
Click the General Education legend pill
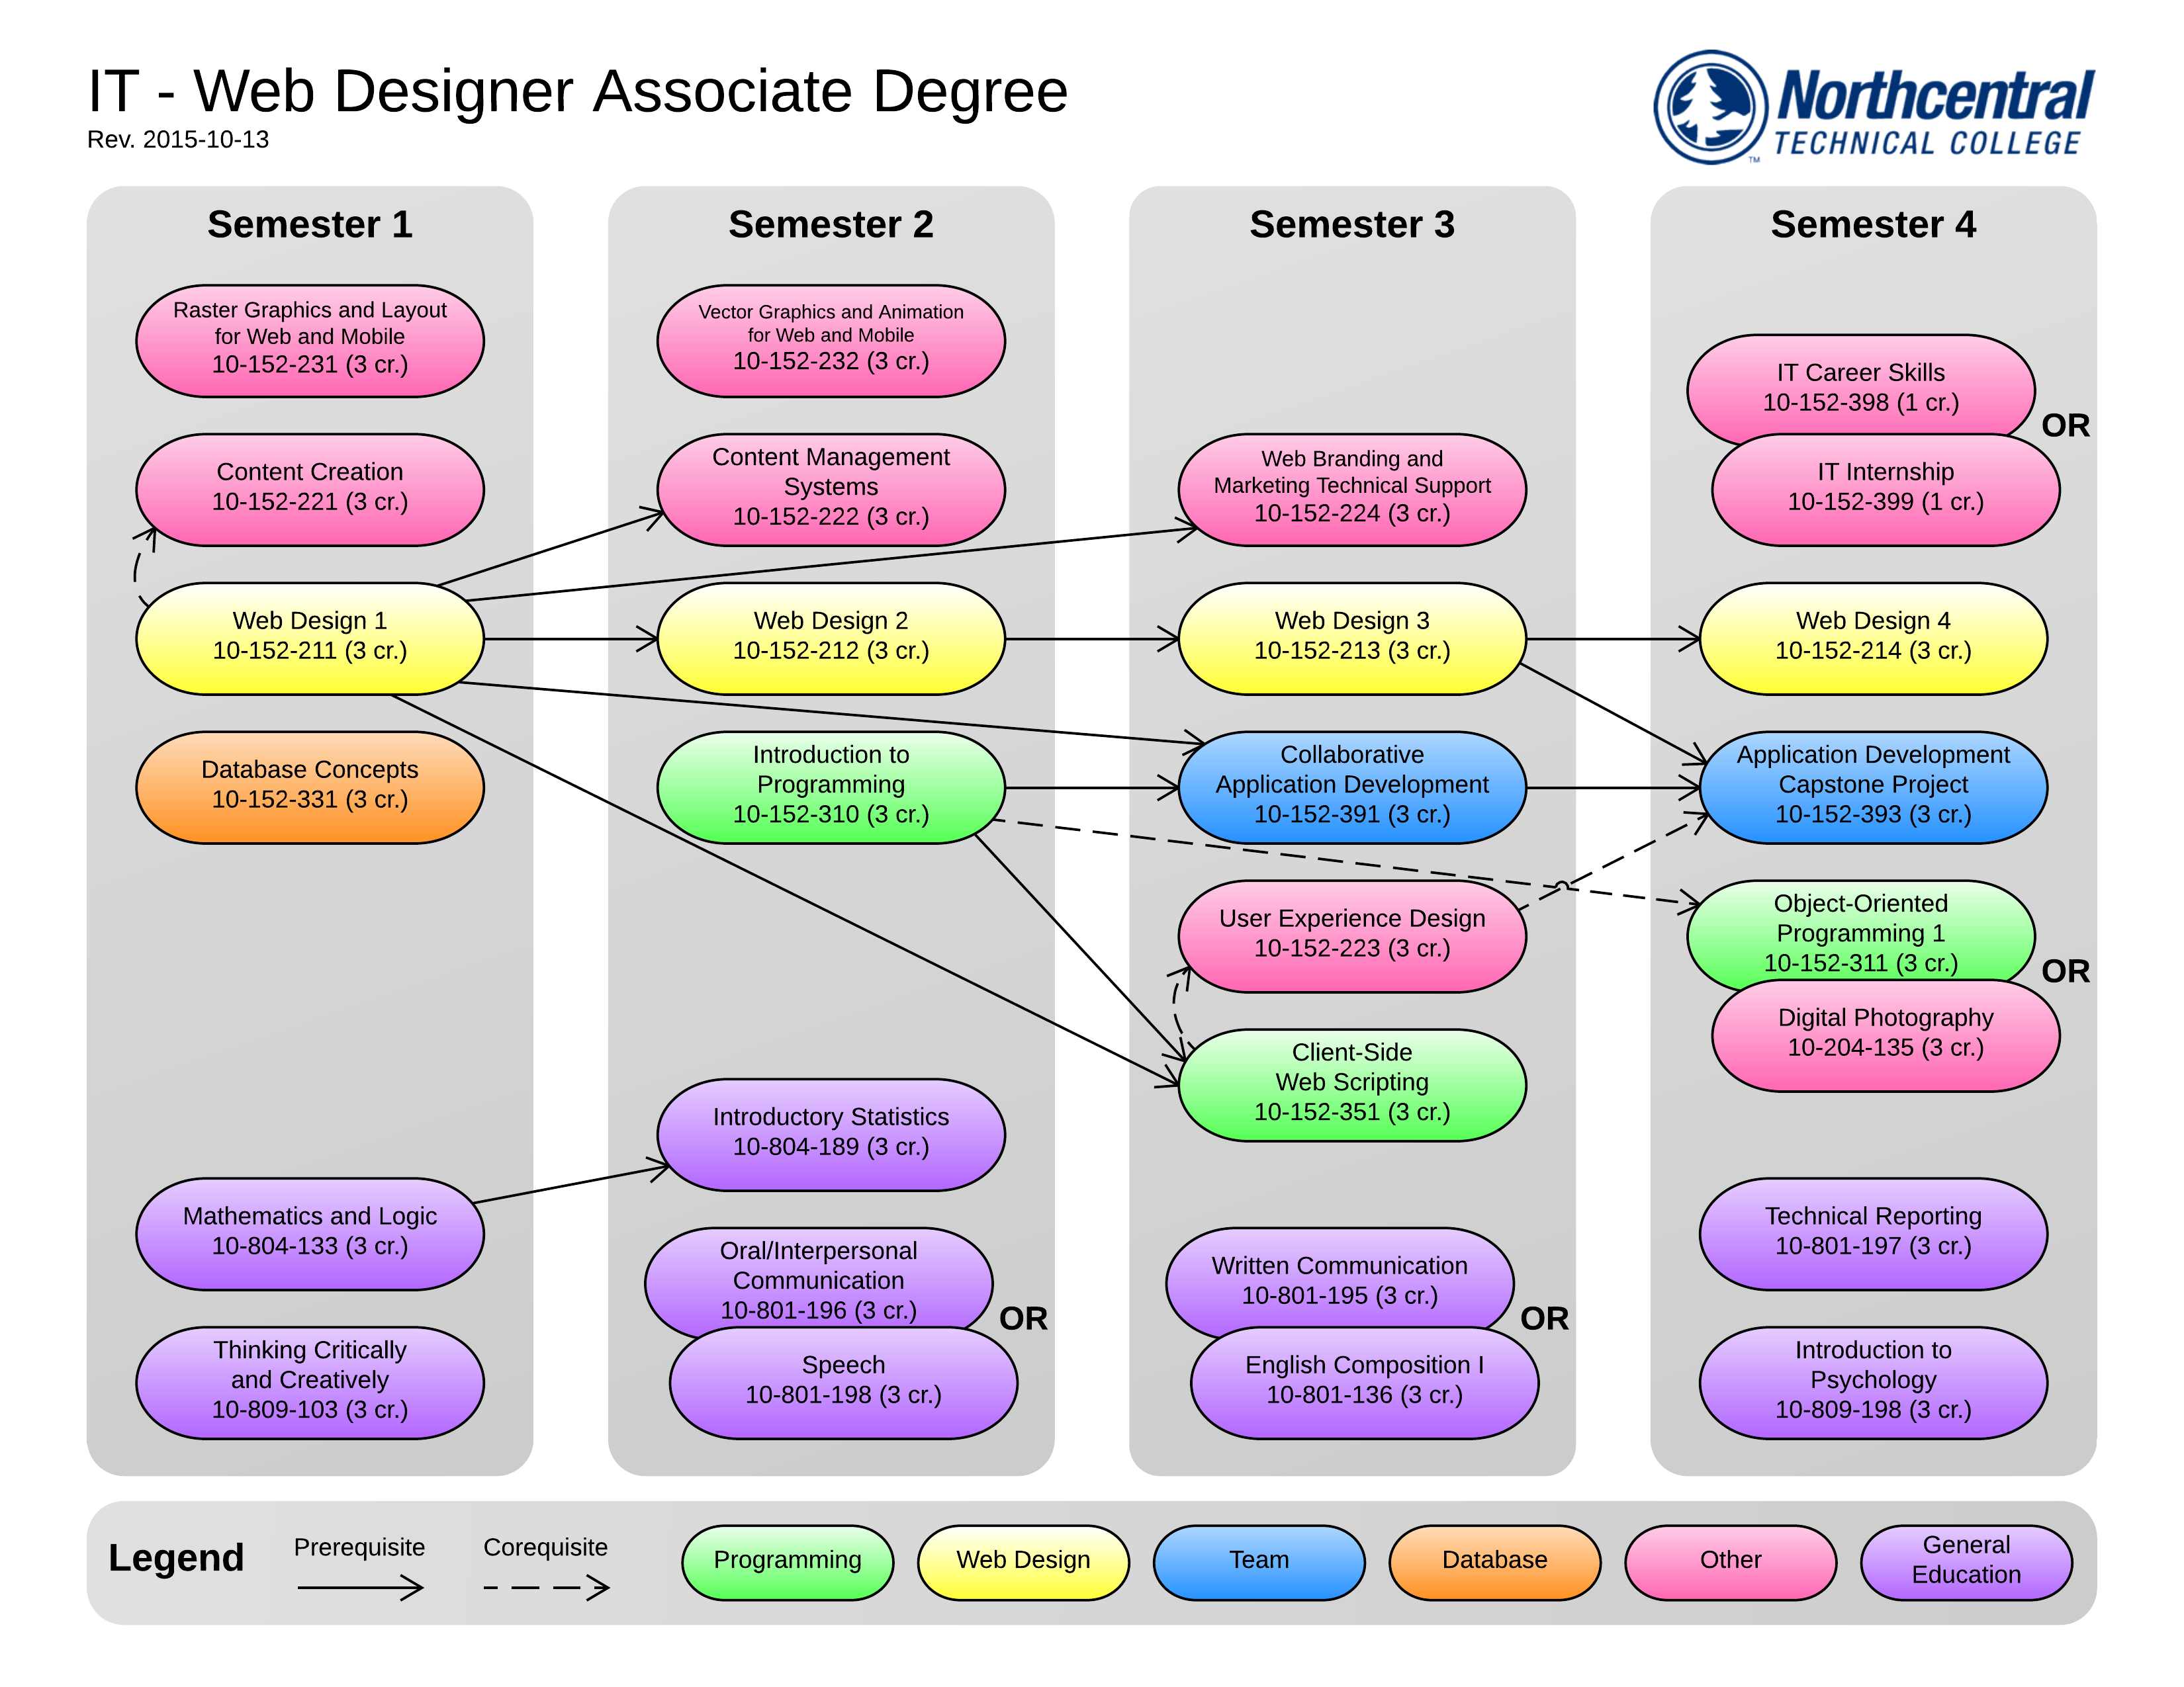[x=1965, y=1561]
